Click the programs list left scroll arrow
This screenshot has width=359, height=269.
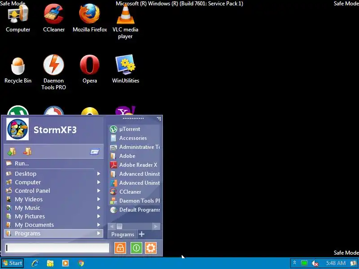[112, 226]
